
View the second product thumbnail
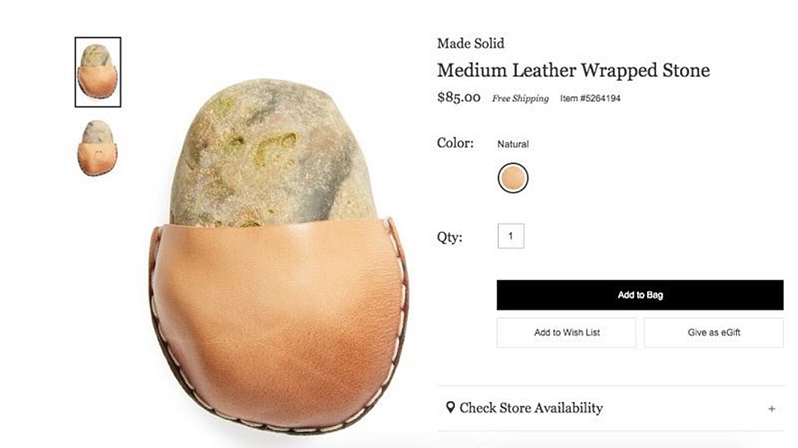point(97,147)
